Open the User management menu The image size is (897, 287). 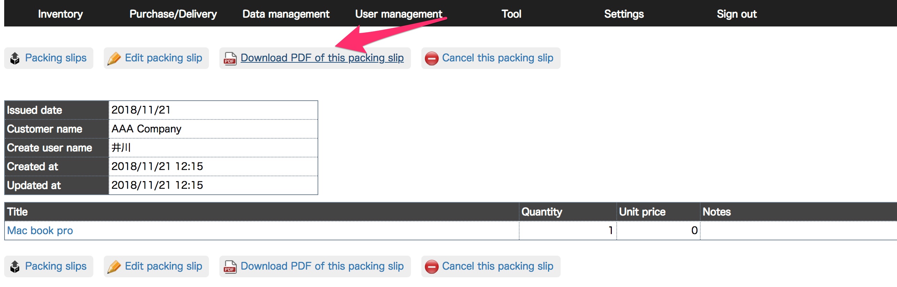pos(399,14)
